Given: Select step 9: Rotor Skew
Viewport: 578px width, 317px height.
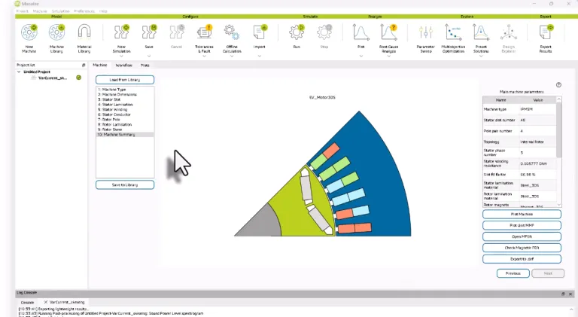Looking at the screenshot, I should click(125, 130).
